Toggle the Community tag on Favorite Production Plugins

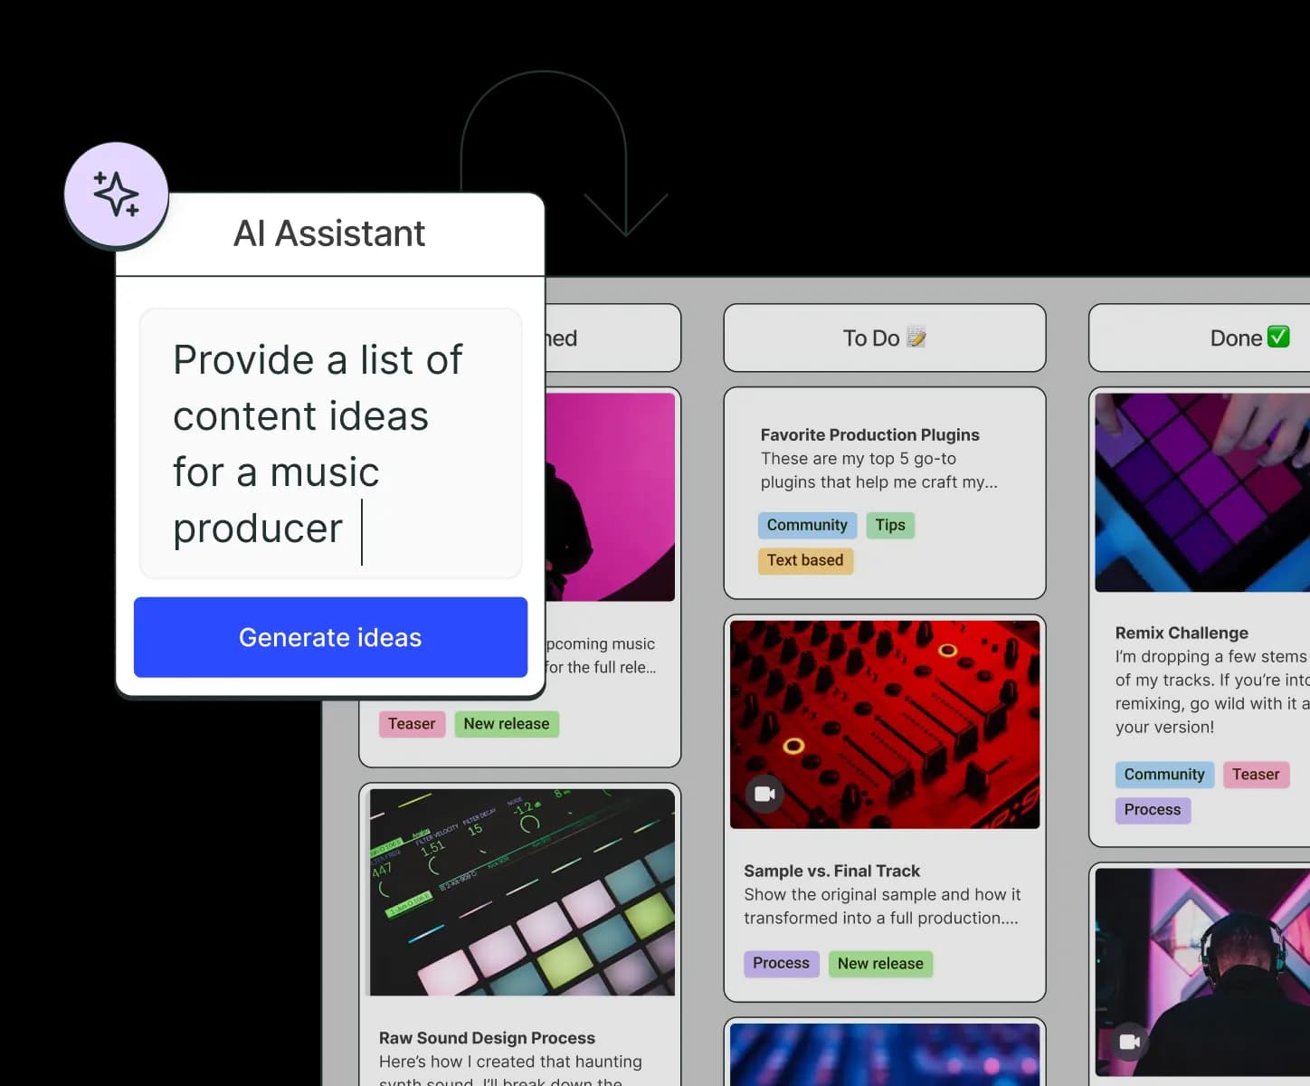click(x=807, y=525)
